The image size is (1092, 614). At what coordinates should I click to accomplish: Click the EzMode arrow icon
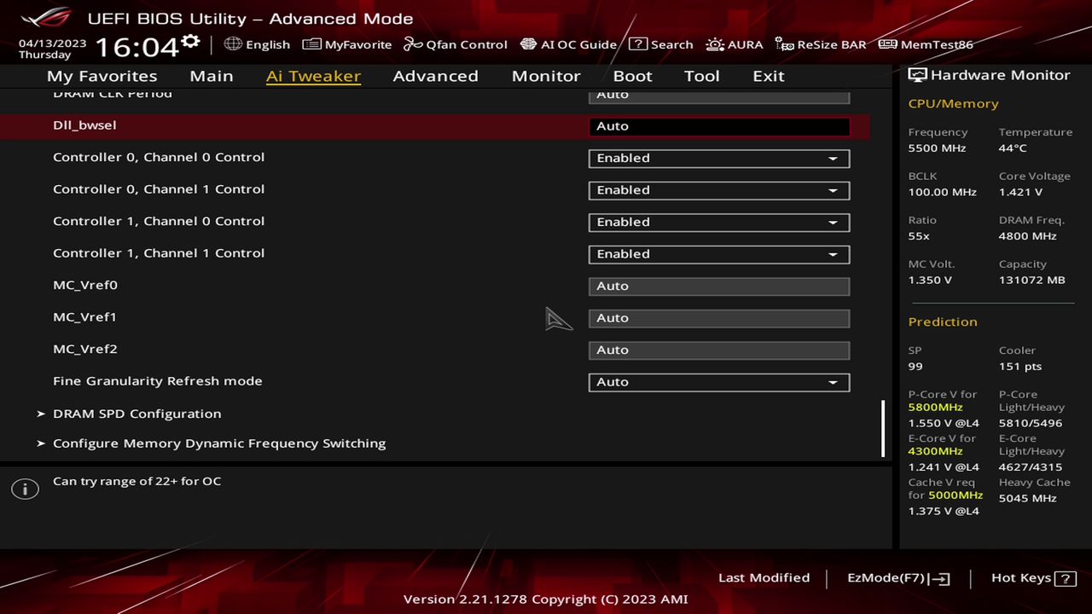coord(940,578)
